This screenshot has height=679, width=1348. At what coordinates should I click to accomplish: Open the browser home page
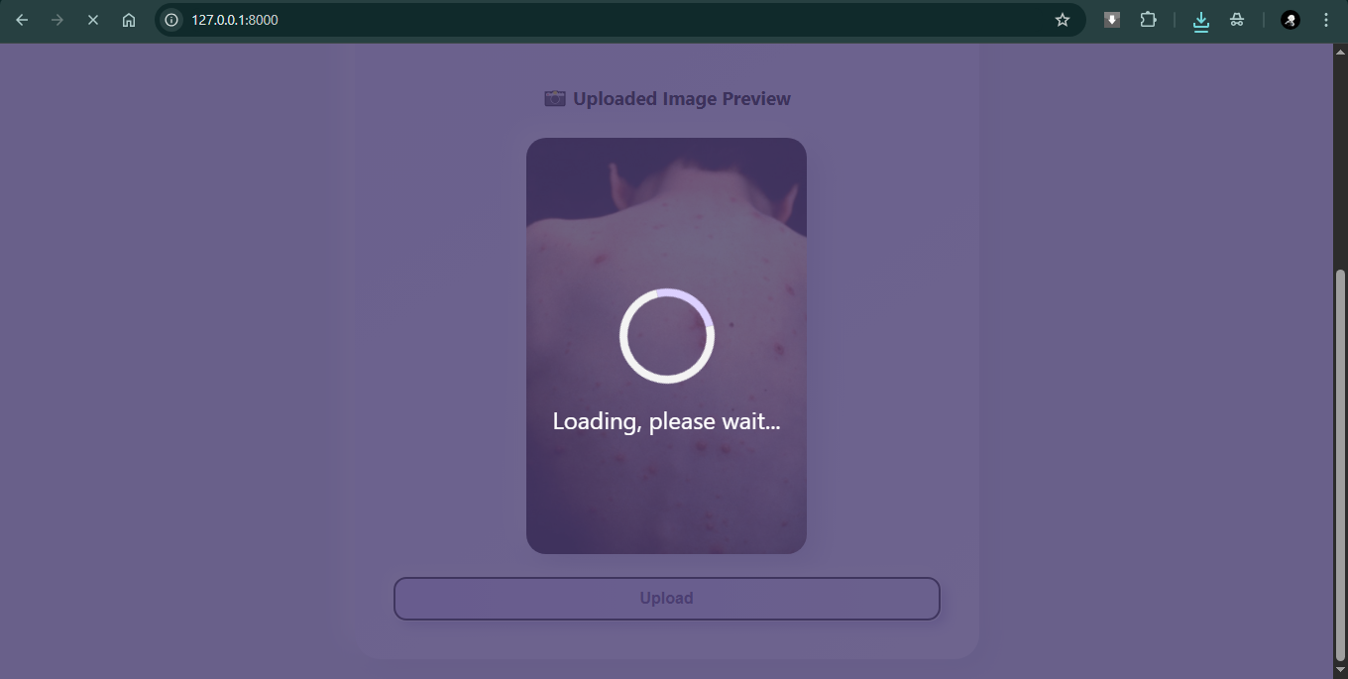[129, 20]
